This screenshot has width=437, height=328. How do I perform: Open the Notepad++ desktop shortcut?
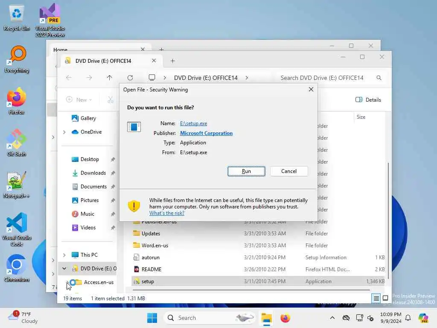point(17,185)
